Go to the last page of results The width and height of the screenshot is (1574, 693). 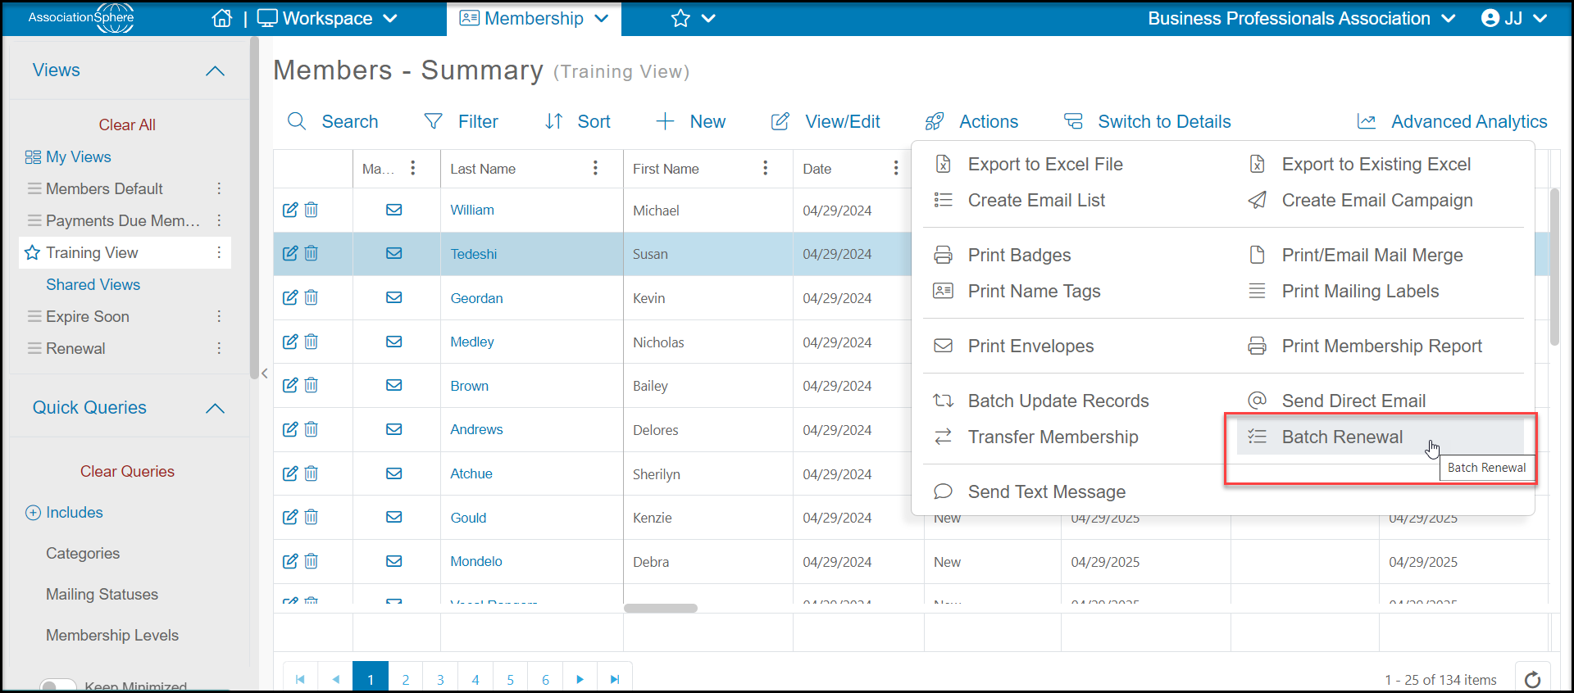coord(615,679)
